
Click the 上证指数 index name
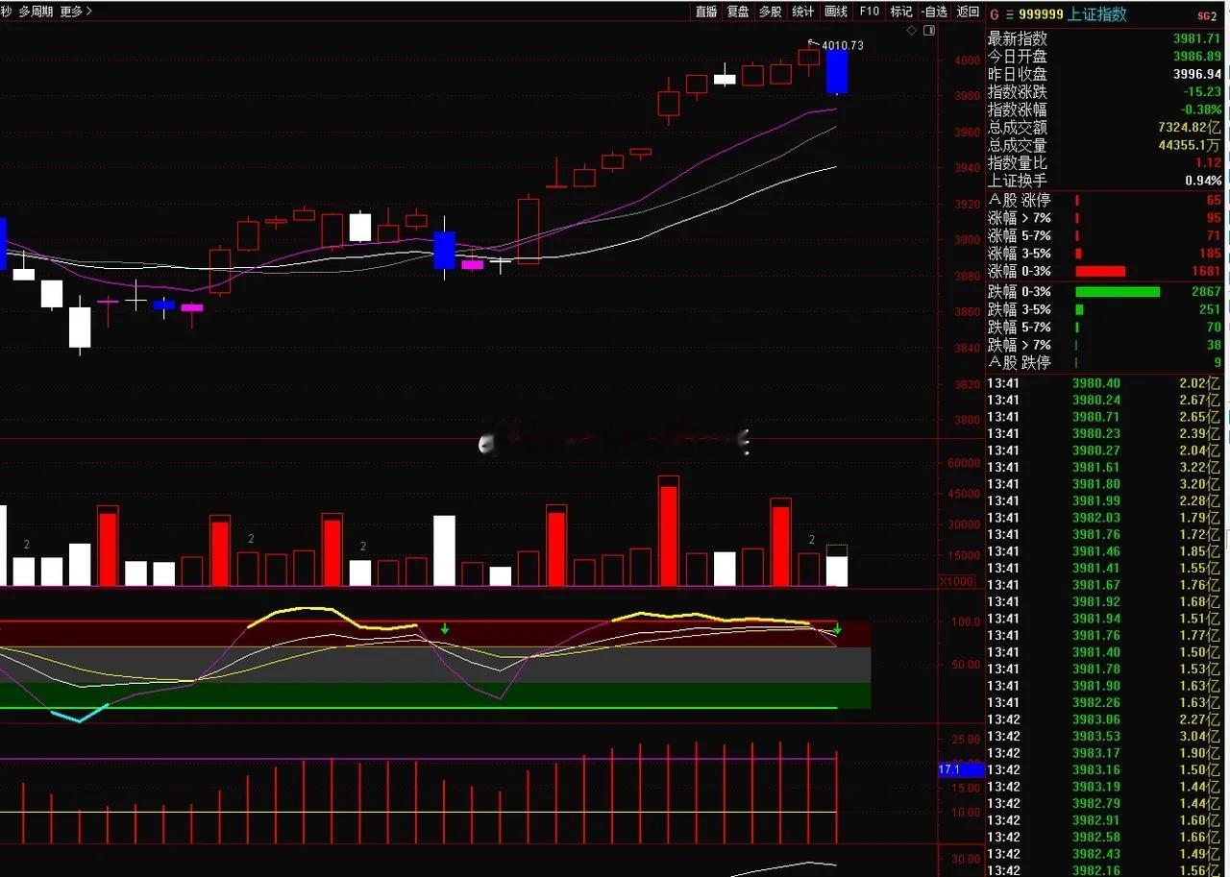1098,14
